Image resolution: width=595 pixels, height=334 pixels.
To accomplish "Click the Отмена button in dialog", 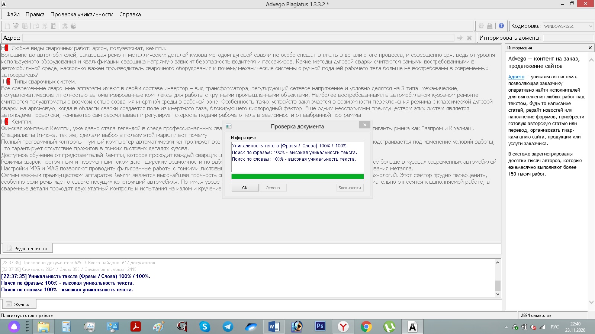I will click(x=273, y=188).
